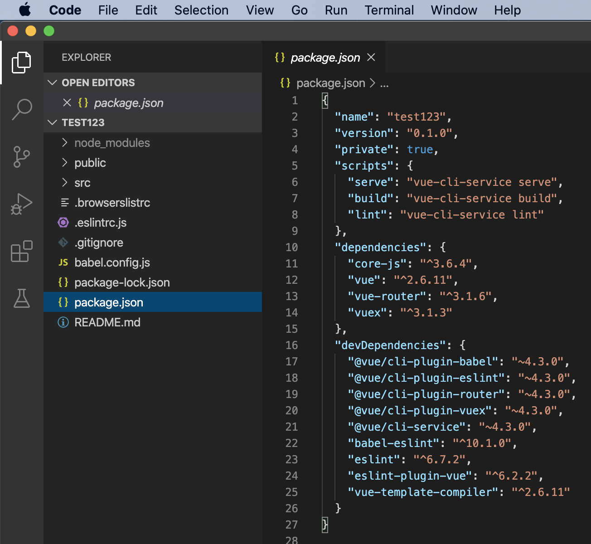Image resolution: width=591 pixels, height=544 pixels.
Task: Click the ESLint icon beside .eslintrc.js
Action: coord(63,223)
